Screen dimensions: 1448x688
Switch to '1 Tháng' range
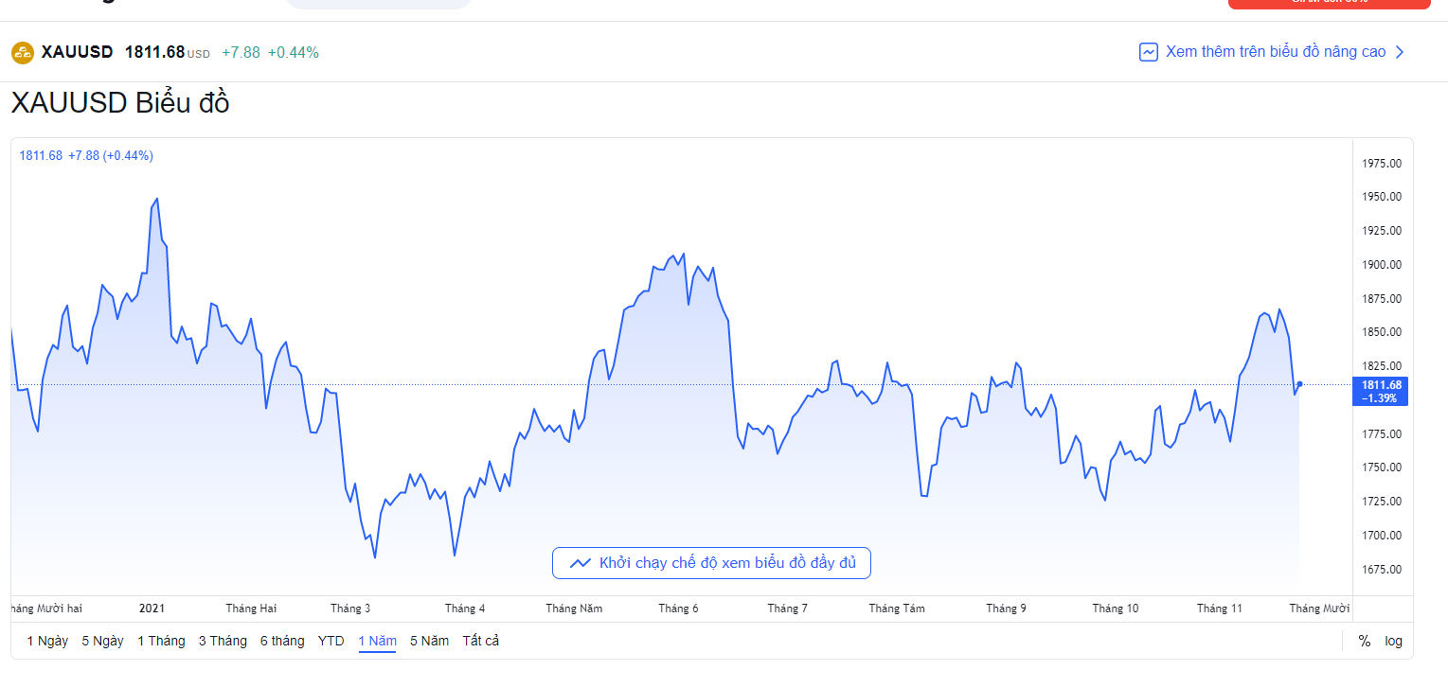[x=161, y=641]
